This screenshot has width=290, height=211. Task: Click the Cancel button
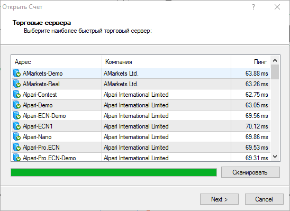pyautogui.click(x=264, y=199)
